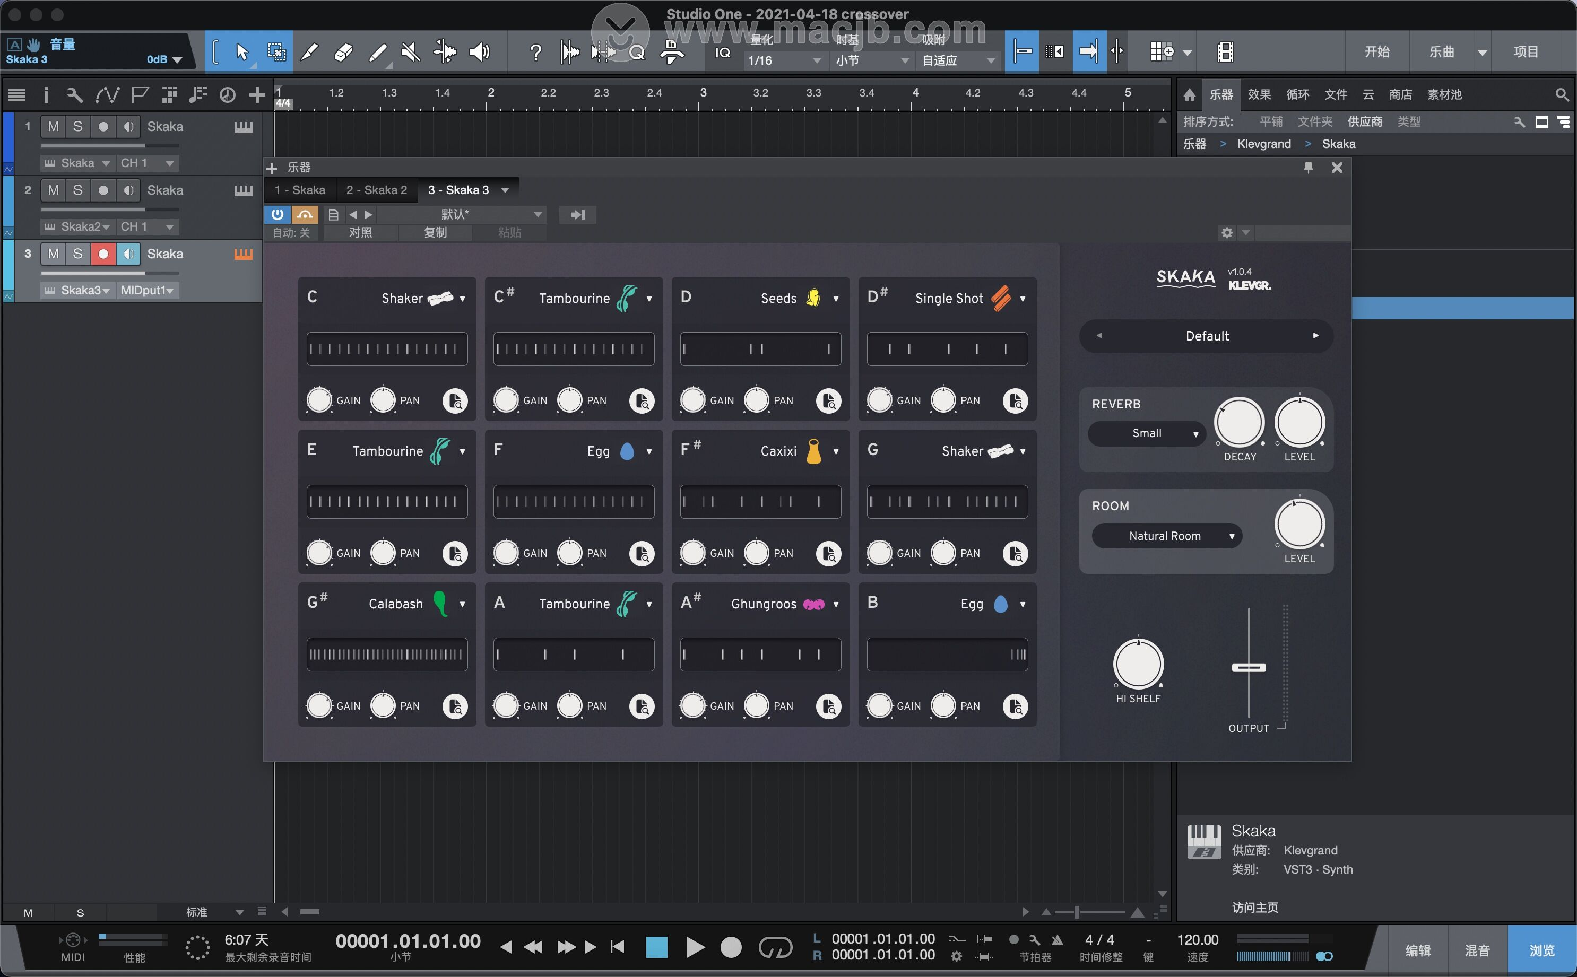Open MIDput1 input dropdown on track 3
The height and width of the screenshot is (977, 1577).
click(x=148, y=291)
